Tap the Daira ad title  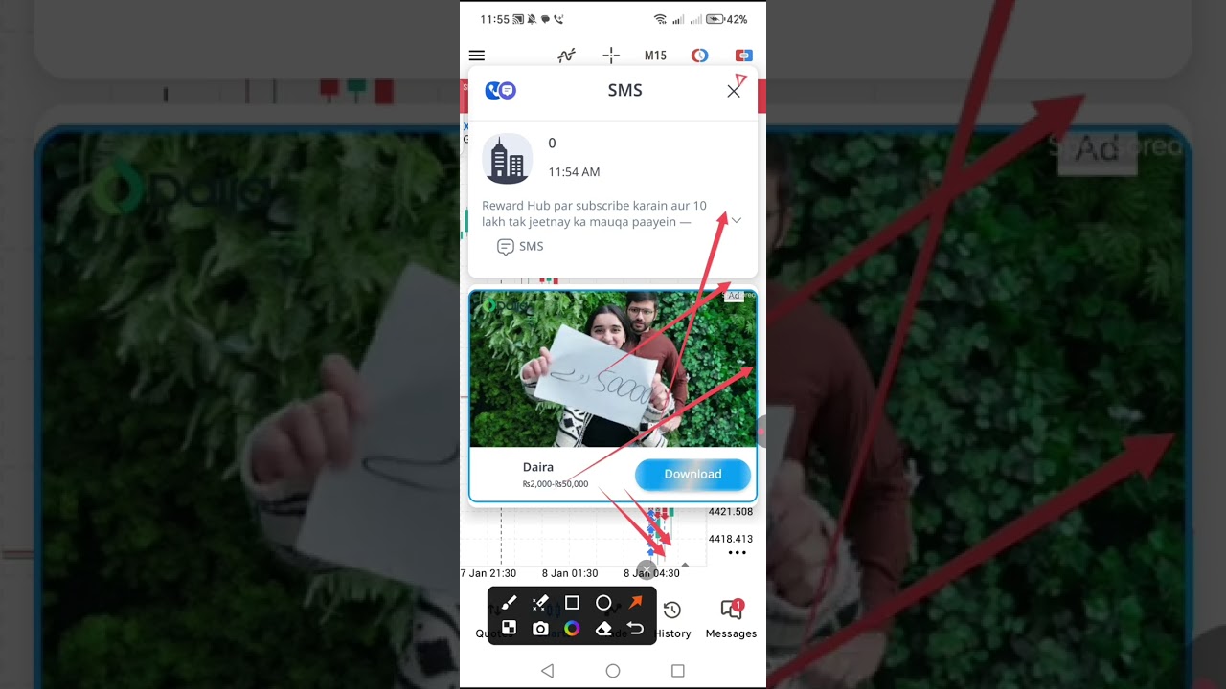[538, 467]
